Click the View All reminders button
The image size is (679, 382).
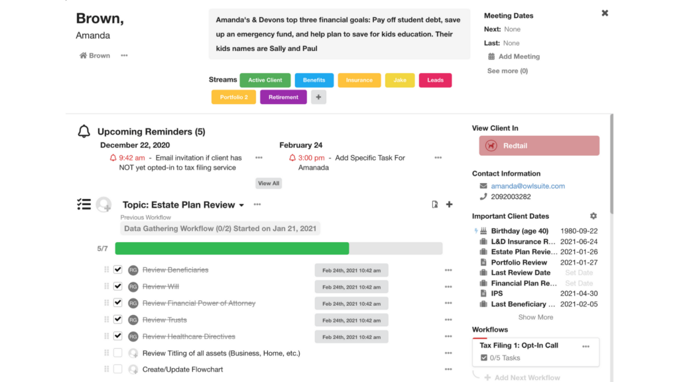[x=269, y=183]
